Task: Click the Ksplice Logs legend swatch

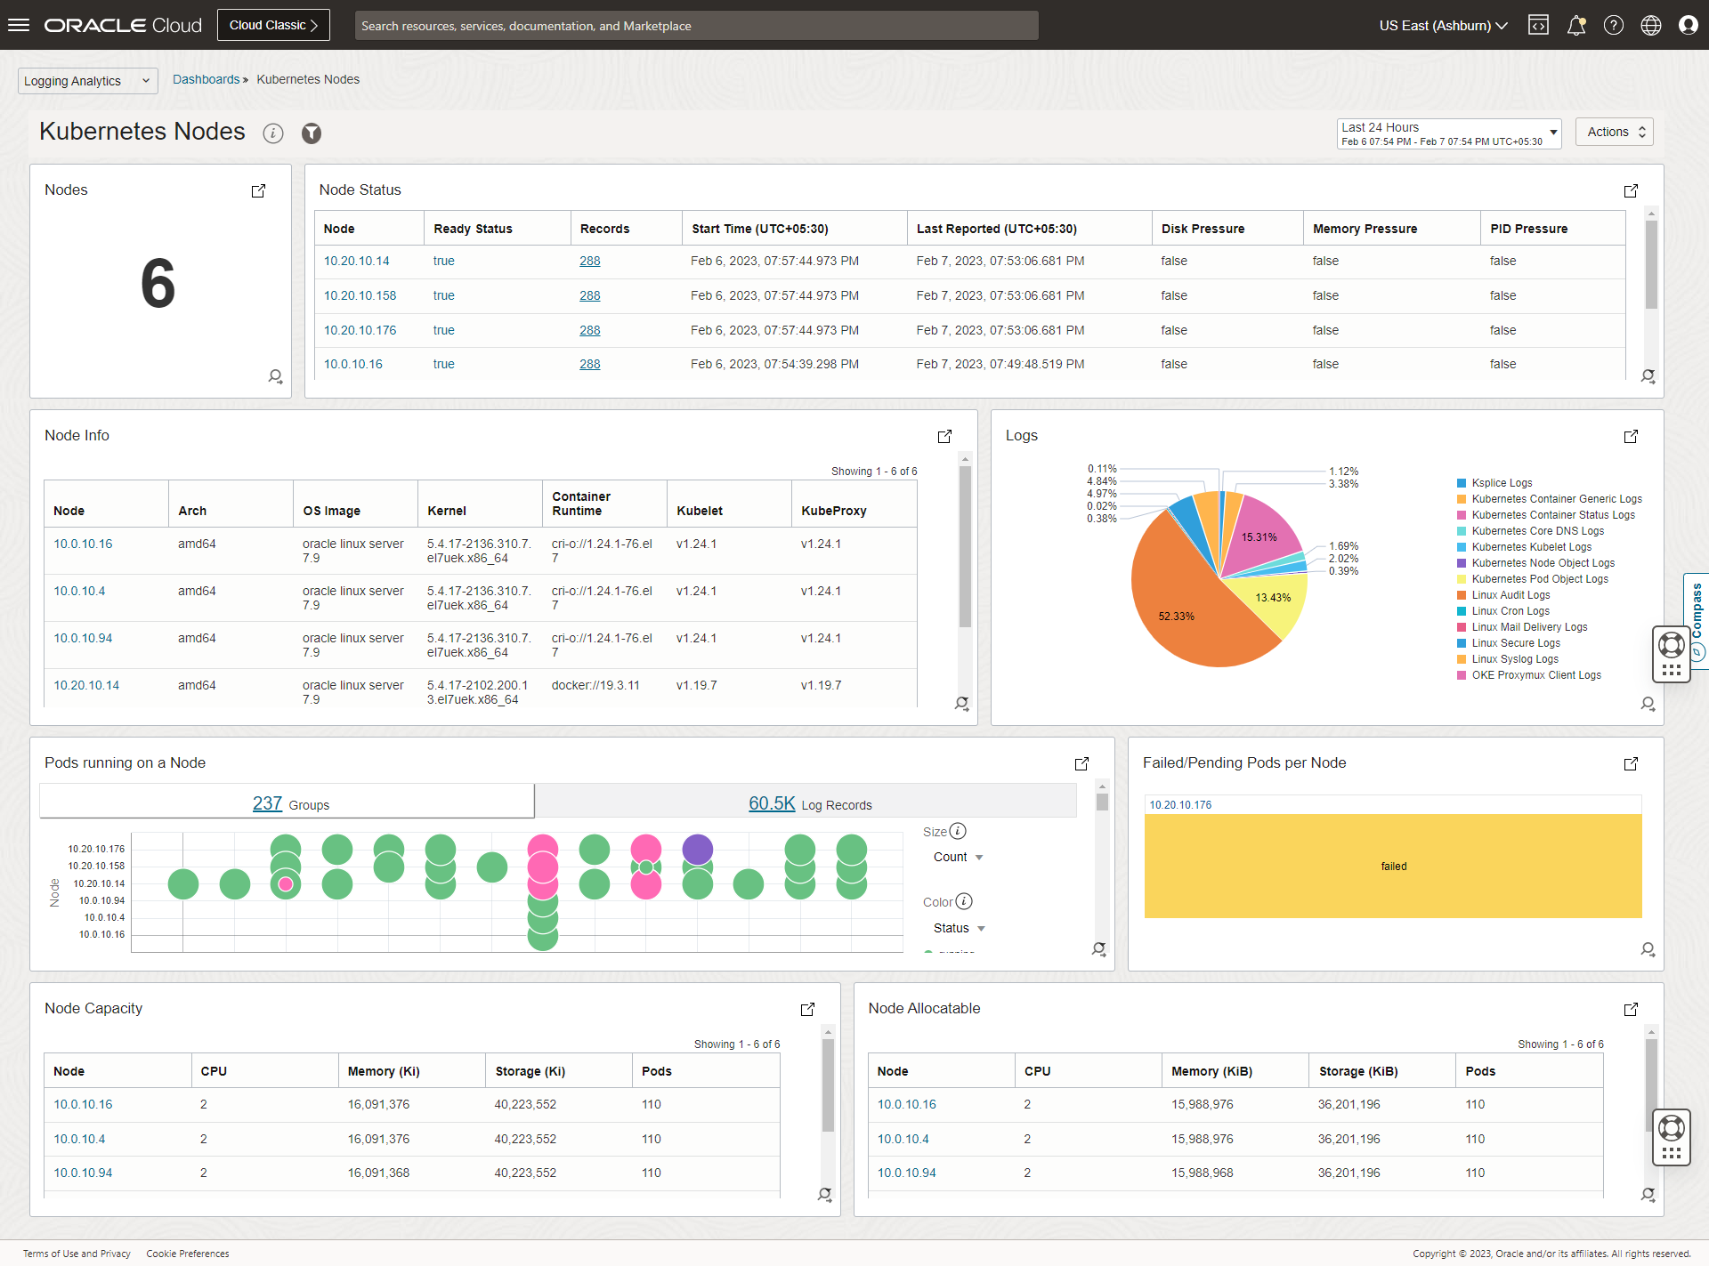Action: tap(1462, 483)
